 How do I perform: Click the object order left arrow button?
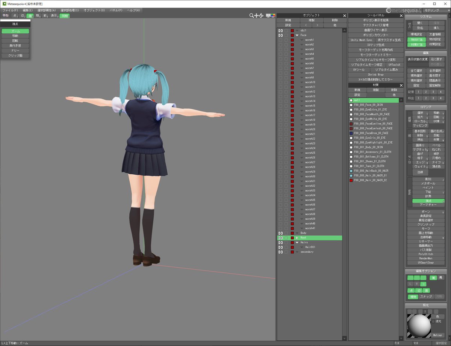click(x=306, y=25)
